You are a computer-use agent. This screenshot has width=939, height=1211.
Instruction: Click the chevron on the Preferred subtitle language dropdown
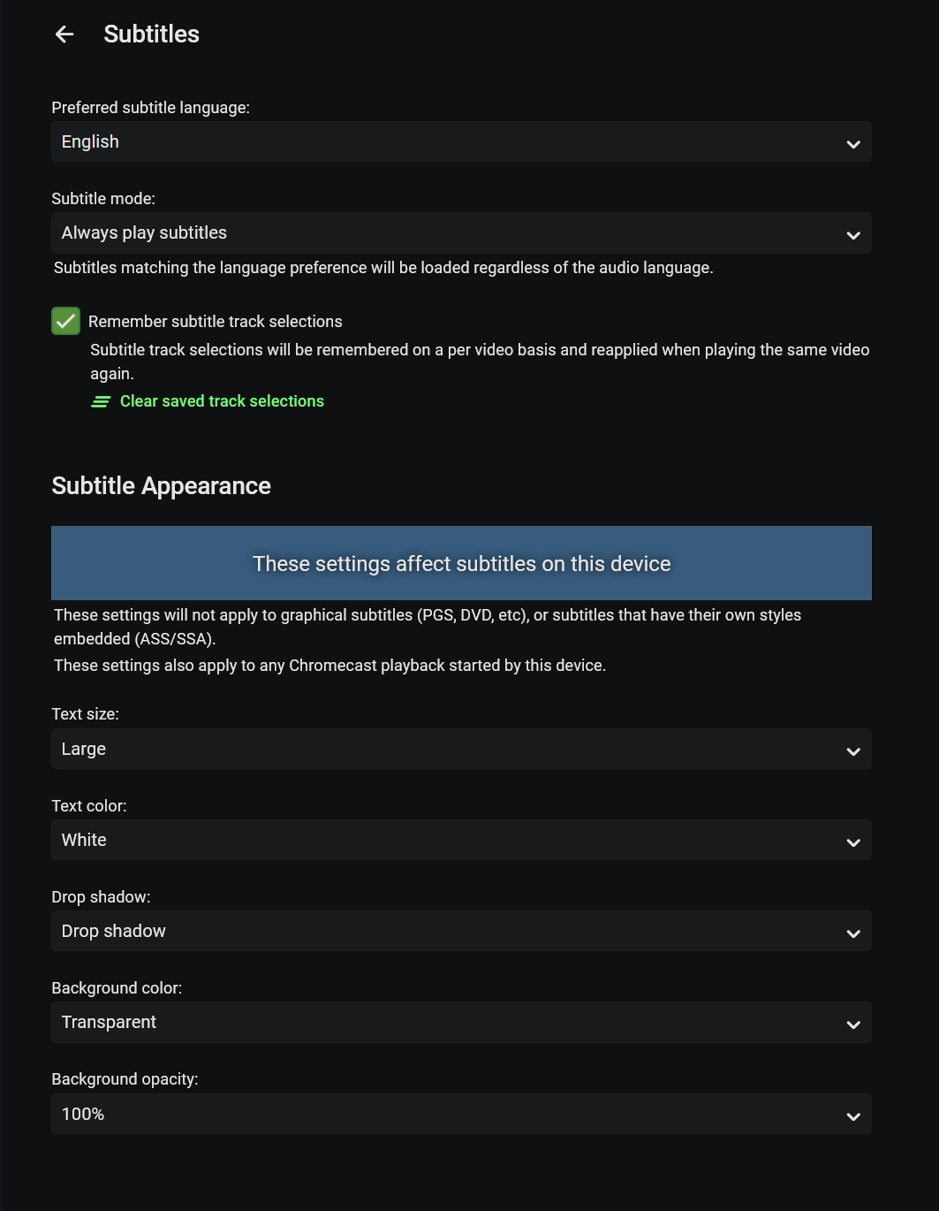(x=852, y=142)
